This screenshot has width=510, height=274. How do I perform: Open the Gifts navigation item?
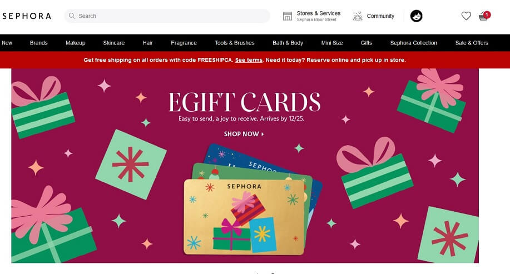click(367, 43)
